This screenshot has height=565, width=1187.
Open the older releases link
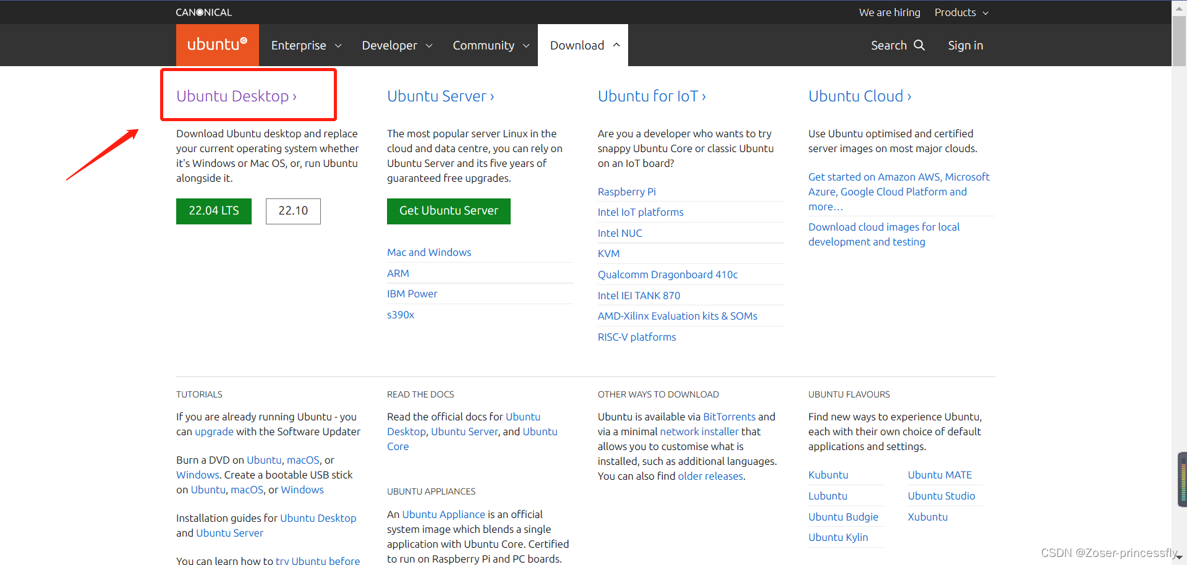710,476
